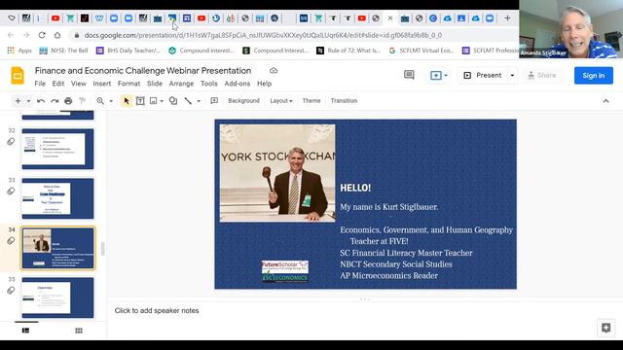Screen dimensions: 623x350
Task: Open the NYSE: The Bell bookmark
Action: (x=63, y=51)
